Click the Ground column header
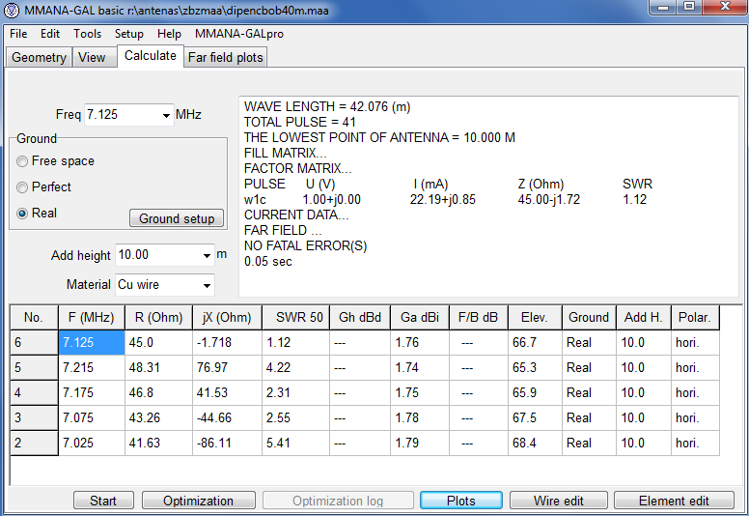Viewport: 749px width, 516px height. click(x=589, y=318)
